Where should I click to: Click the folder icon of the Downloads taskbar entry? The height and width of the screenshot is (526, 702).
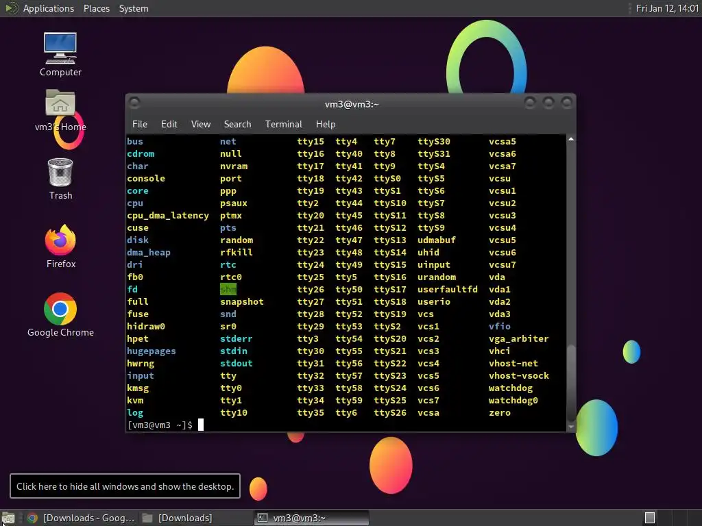click(147, 518)
